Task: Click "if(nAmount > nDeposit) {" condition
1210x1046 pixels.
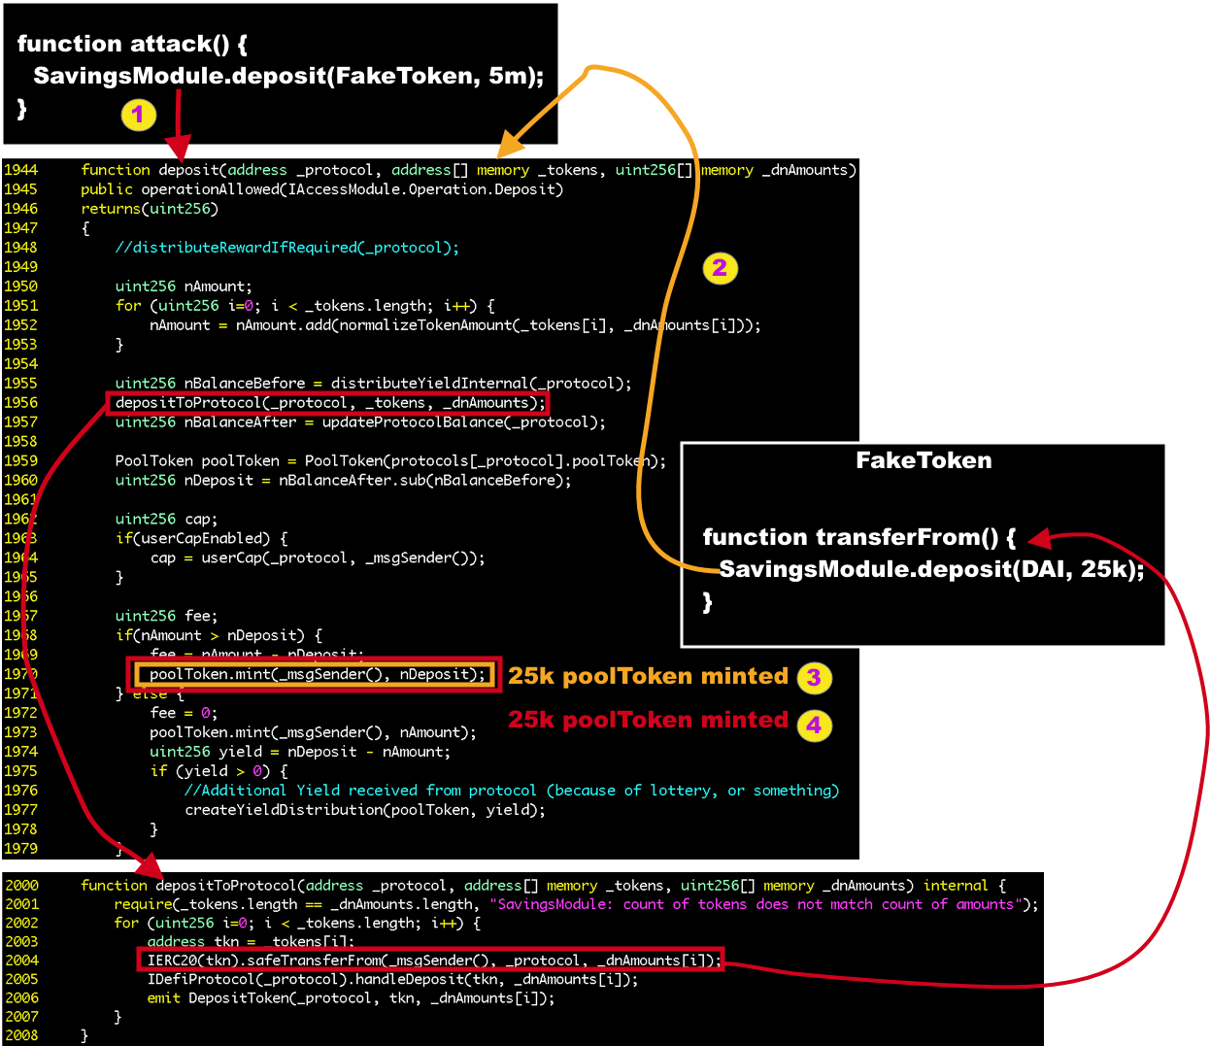Action: pyautogui.click(x=218, y=636)
